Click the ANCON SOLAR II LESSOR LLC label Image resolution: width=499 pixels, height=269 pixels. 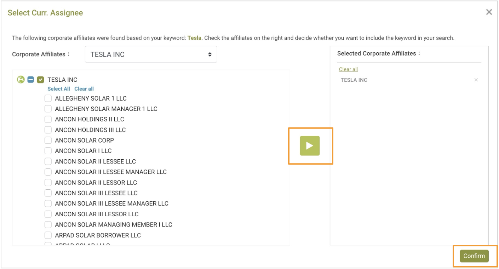point(96,183)
